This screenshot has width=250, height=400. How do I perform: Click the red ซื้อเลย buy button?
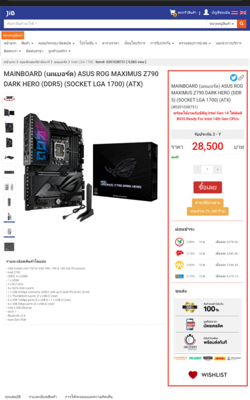pos(208,187)
